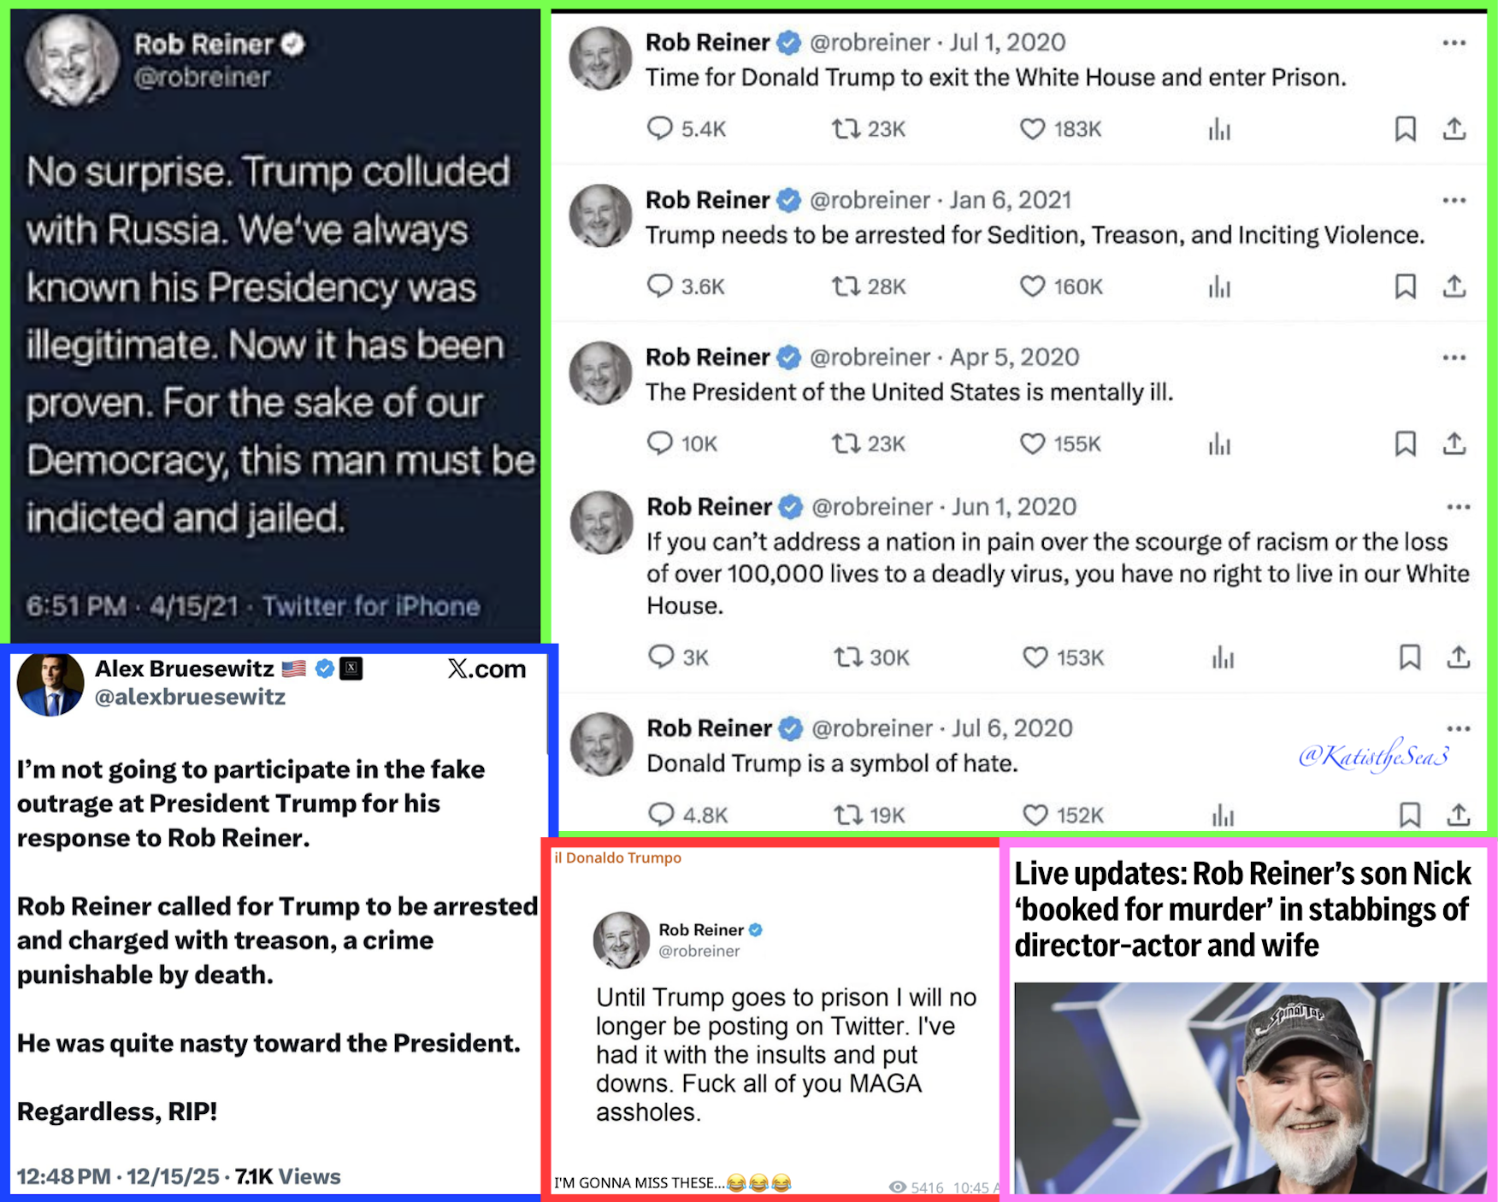Click the news article photo with the Spinal Tap cap
Viewport: 1498px width, 1202px height.
pyautogui.click(x=1250, y=1087)
